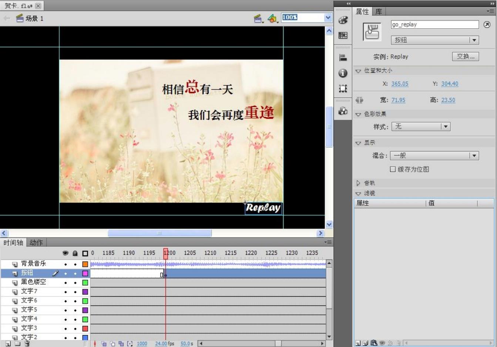Click the Replay button on the stage
Image resolution: width=497 pixels, height=347 pixels.
263,208
